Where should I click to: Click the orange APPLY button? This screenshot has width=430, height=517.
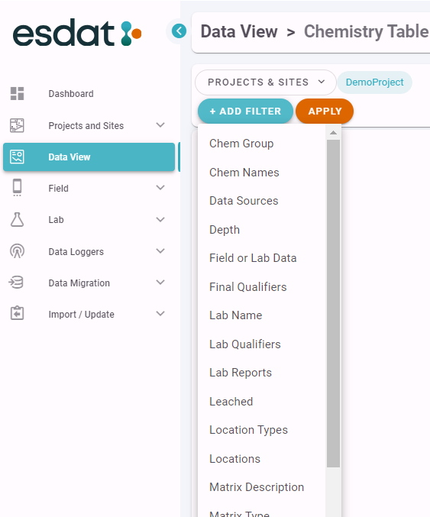tap(325, 111)
